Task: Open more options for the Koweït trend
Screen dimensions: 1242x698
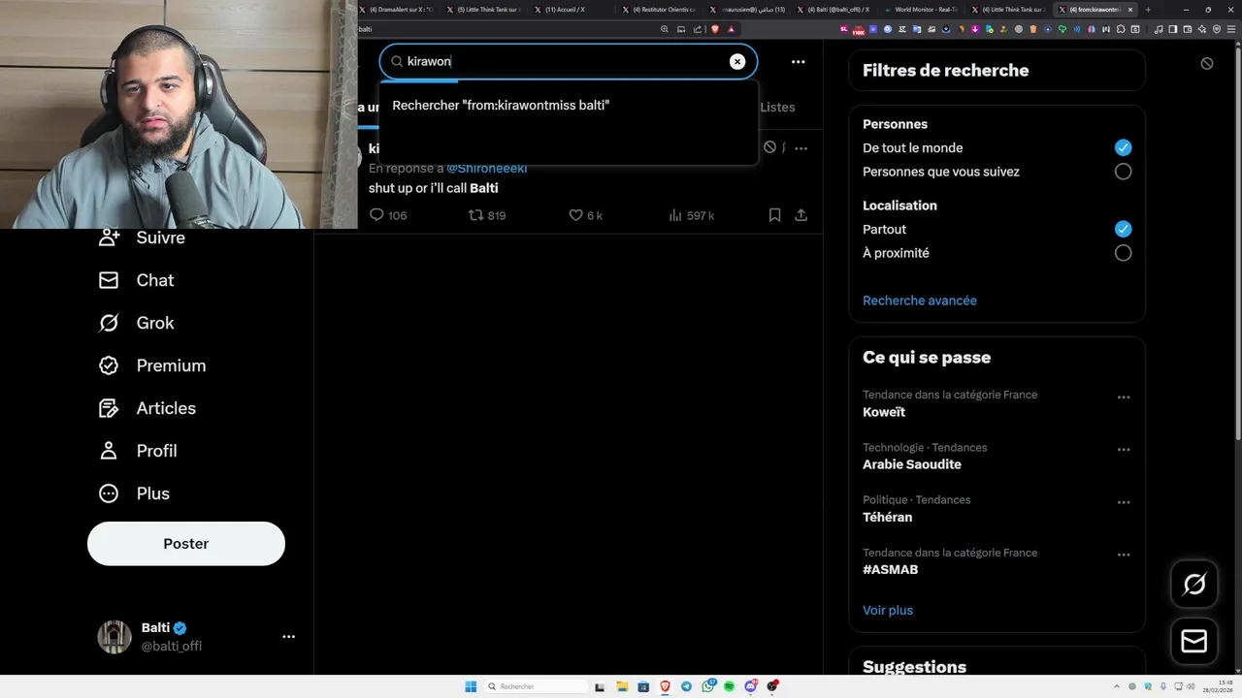Action: click(x=1124, y=397)
